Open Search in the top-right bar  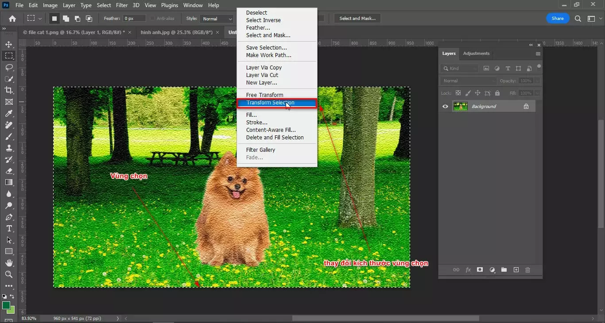(x=578, y=18)
